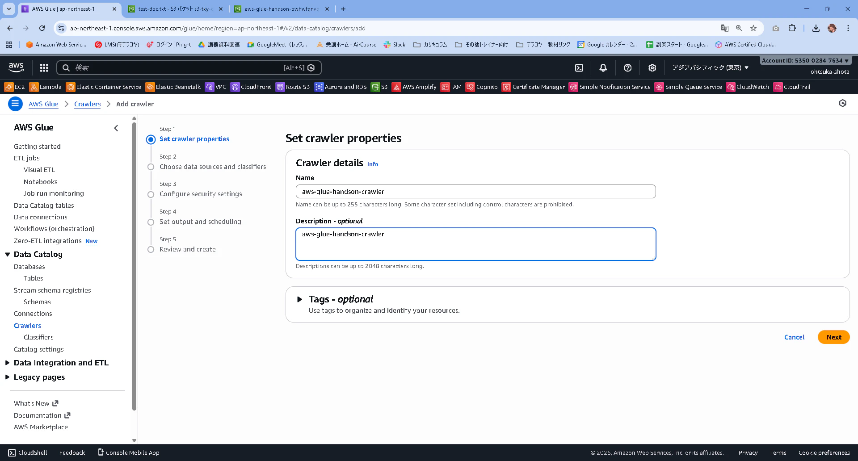Open the help question mark icon

(x=627, y=67)
